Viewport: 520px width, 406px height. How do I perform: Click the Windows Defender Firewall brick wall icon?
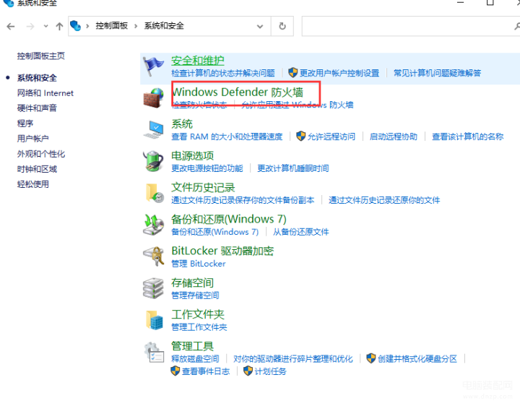154,98
